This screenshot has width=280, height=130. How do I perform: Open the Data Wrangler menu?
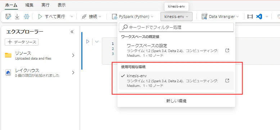[x=220, y=17]
